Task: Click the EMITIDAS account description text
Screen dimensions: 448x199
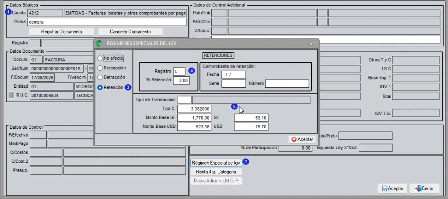Action: (126, 13)
